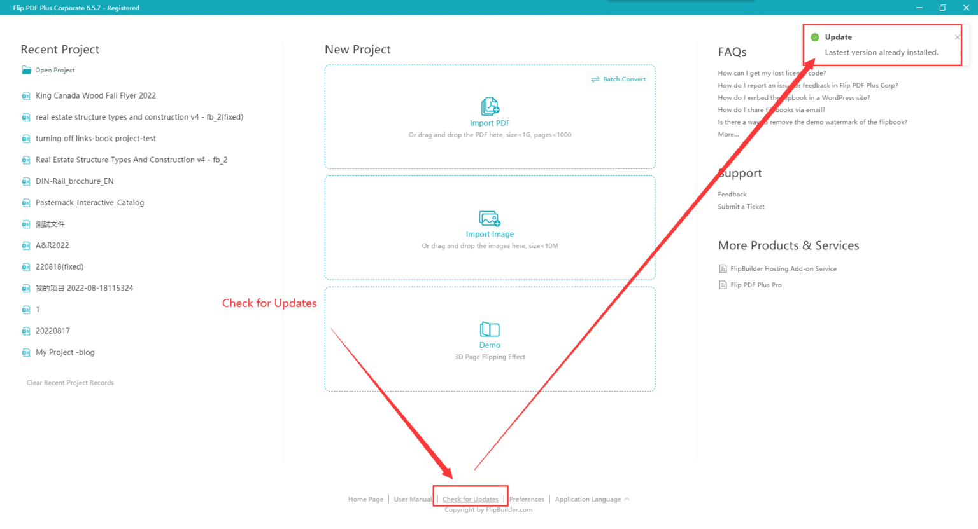Click file icon beside King Canada flyer
This screenshot has width=978, height=529.
26,96
